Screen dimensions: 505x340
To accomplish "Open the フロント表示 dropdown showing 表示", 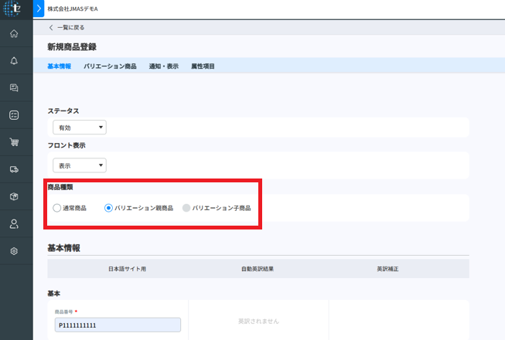I will click(x=79, y=165).
